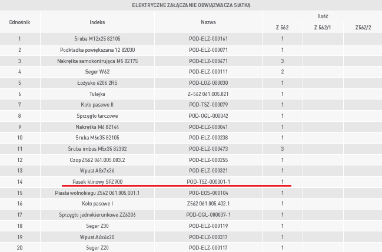Viewport: 382px width, 252px height.
Task: Select the "Tulejka" index cell
Action: [97, 94]
